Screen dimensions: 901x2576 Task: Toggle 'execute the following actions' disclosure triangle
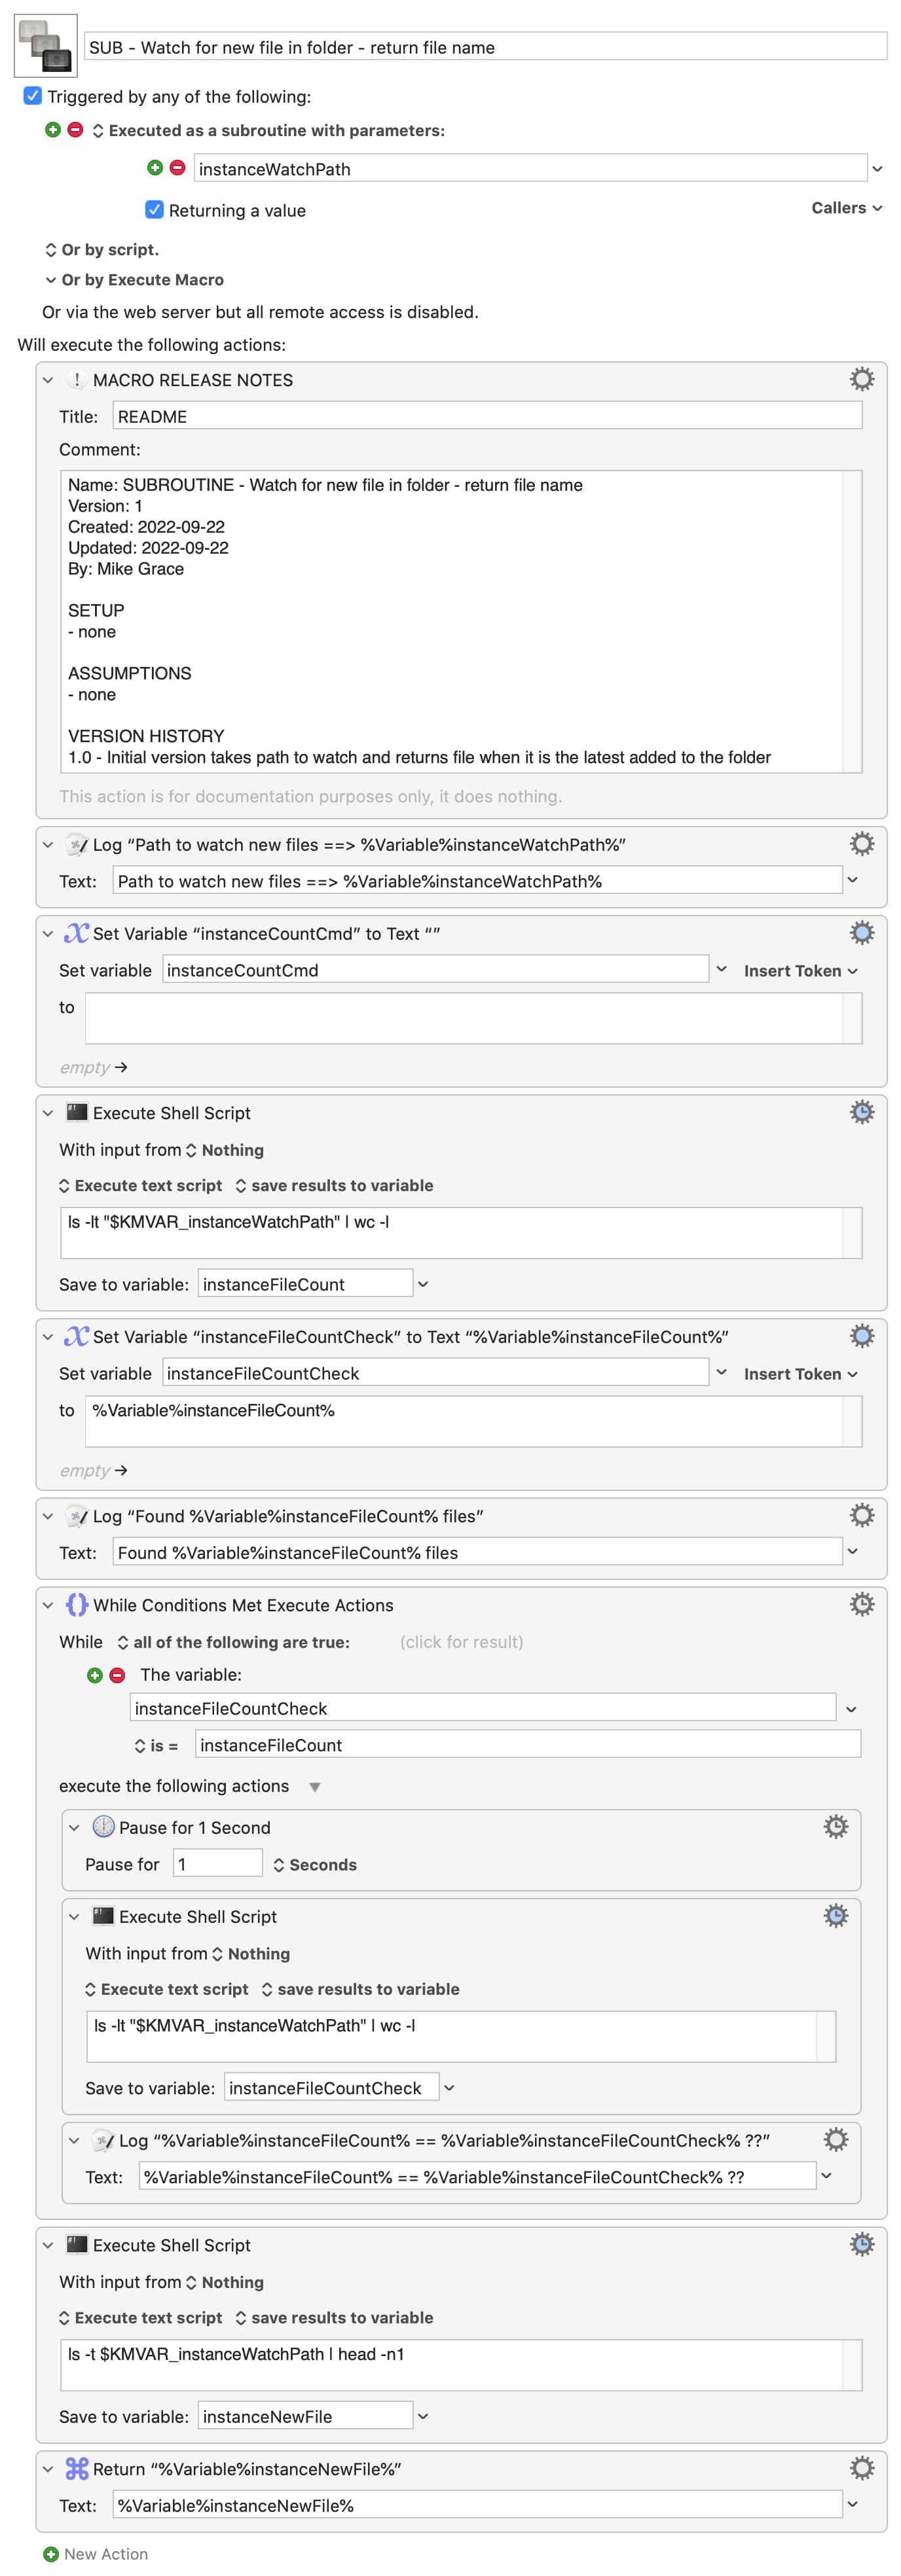point(315,1786)
